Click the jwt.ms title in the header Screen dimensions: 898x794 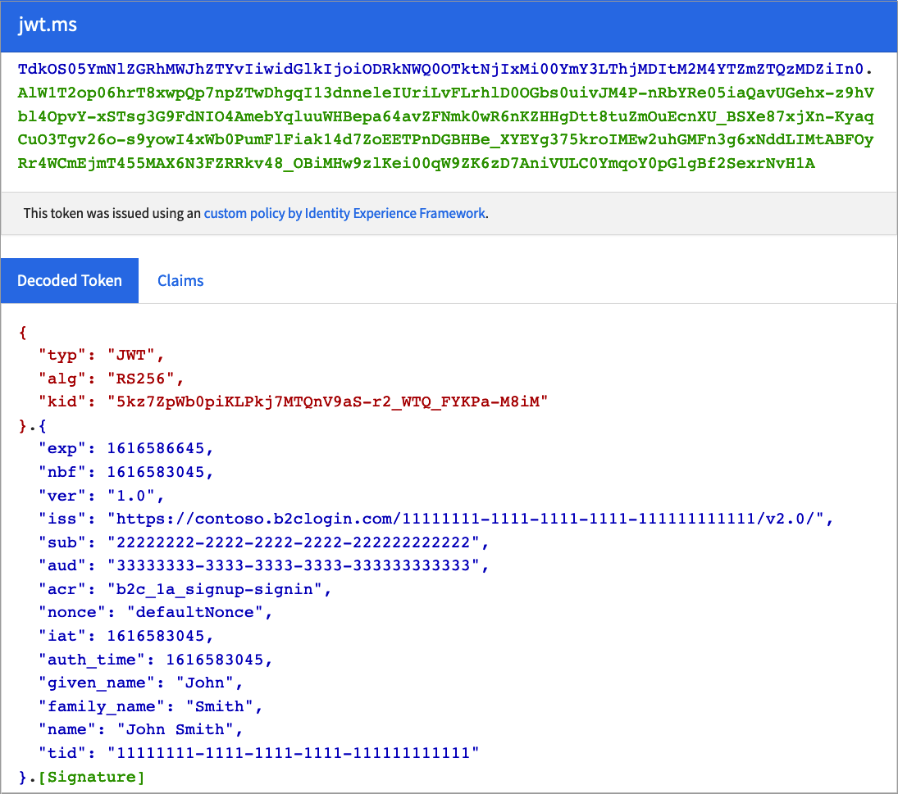click(45, 25)
